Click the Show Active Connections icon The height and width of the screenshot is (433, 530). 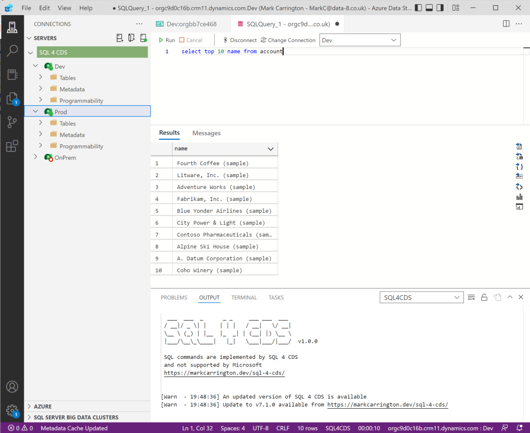pyautogui.click(x=143, y=38)
